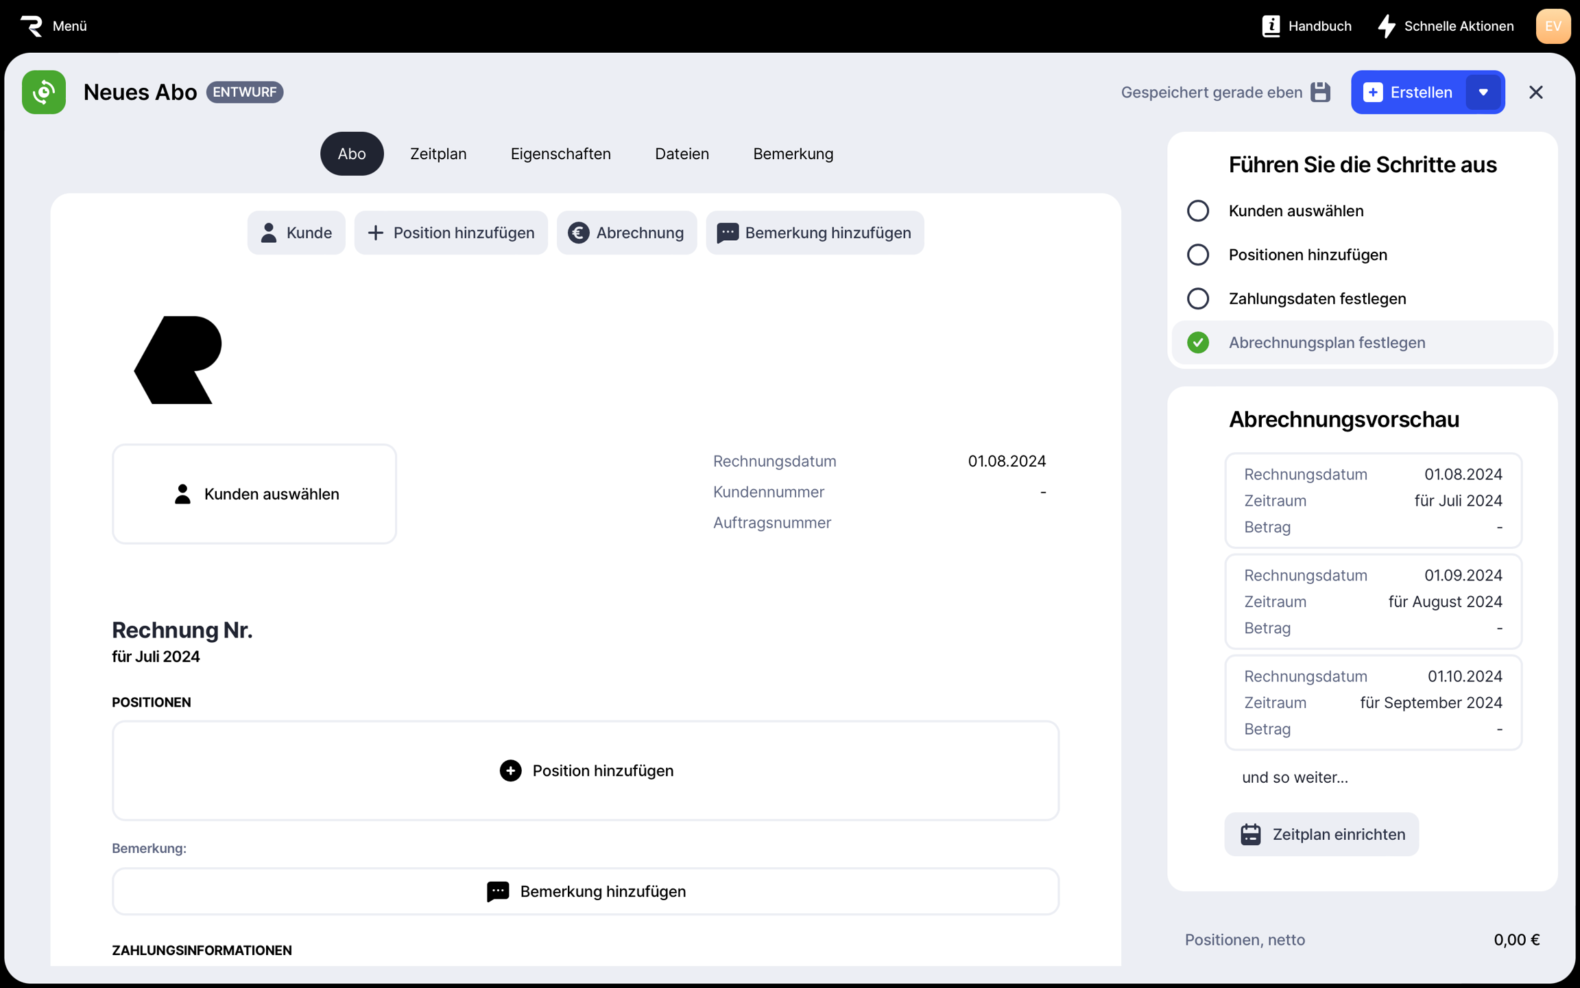Expand the Erstellen dropdown arrow
This screenshot has height=988, width=1580.
[1483, 92]
